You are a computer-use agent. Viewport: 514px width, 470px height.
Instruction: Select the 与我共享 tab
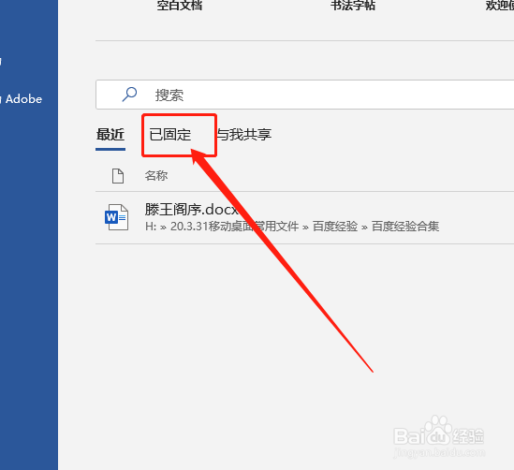click(244, 135)
